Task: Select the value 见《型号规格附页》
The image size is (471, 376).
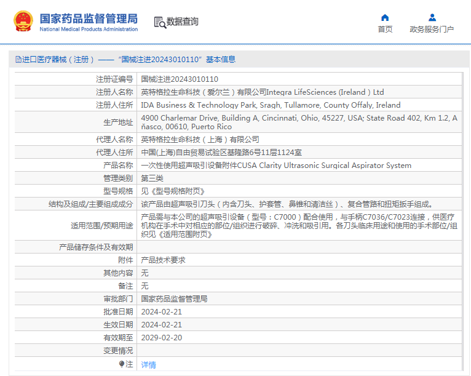Action: [x=173, y=191]
